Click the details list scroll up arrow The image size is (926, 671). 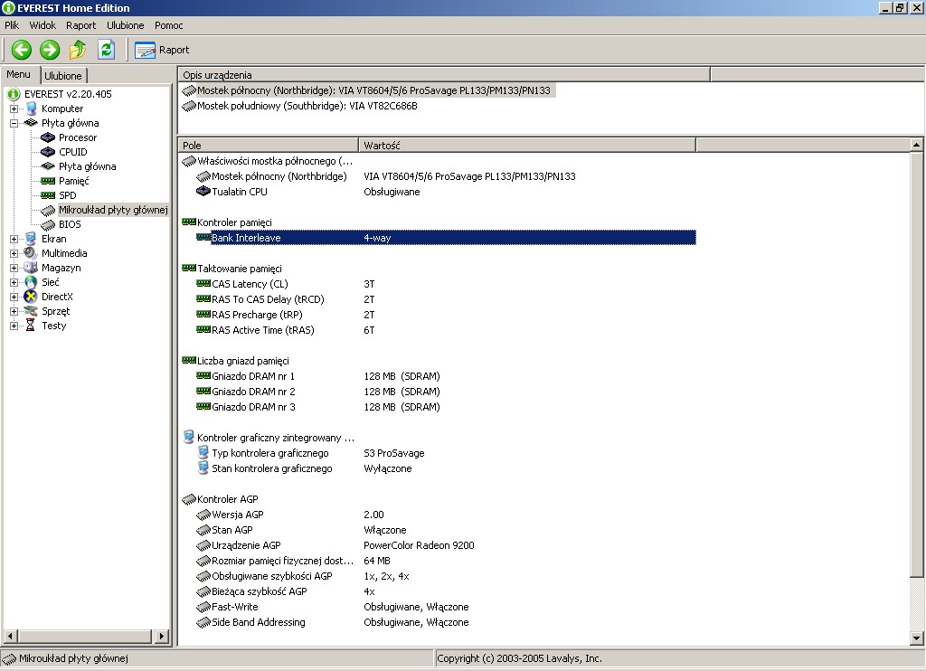pyautogui.click(x=917, y=145)
